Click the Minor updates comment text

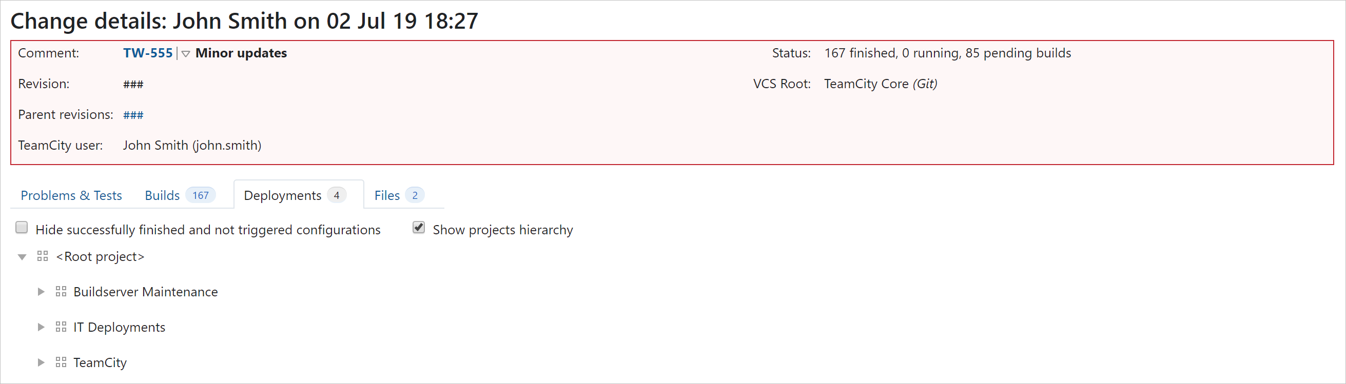(241, 53)
